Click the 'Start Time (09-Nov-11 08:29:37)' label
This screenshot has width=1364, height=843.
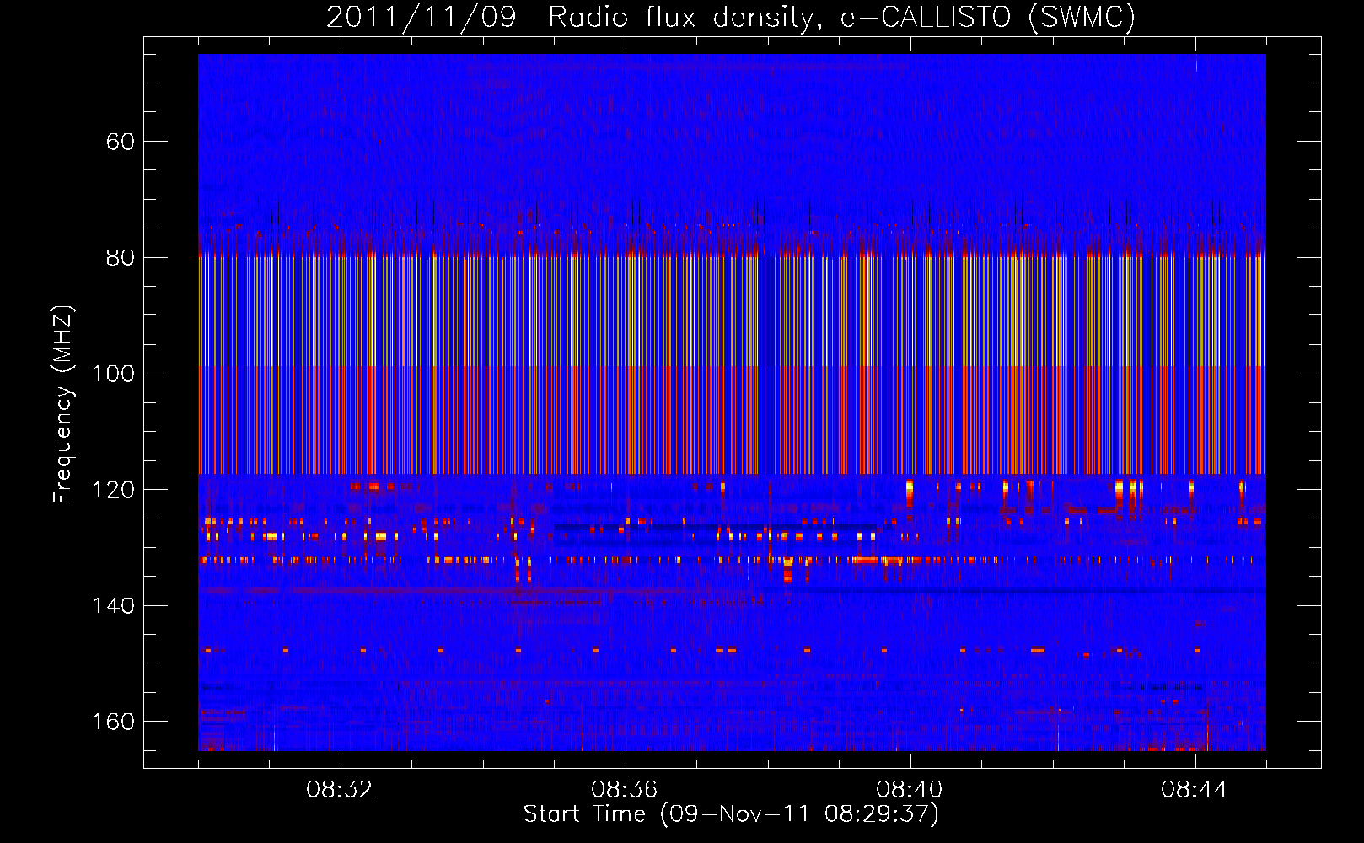pos(731,814)
